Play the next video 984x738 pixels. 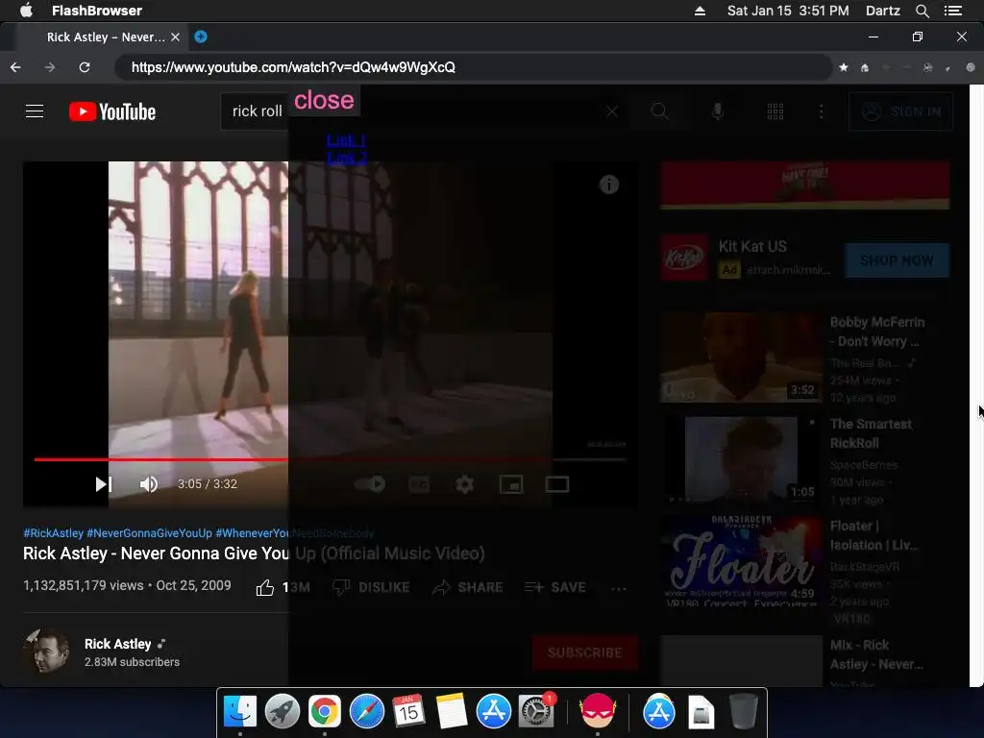click(x=104, y=484)
